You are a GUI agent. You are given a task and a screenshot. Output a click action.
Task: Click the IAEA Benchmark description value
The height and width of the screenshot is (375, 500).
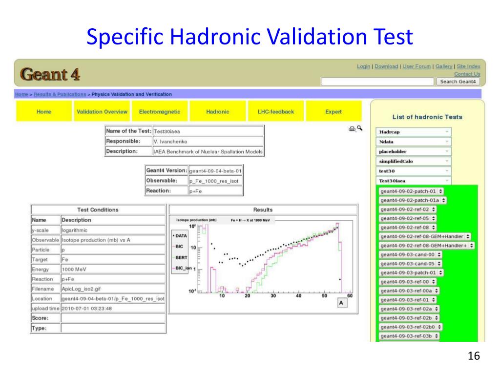208,152
